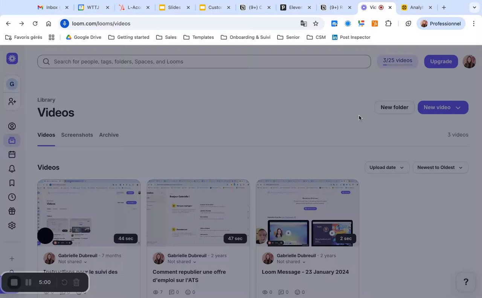Click the account avatar next to Upgrade
482x298 pixels.
pyautogui.click(x=469, y=62)
